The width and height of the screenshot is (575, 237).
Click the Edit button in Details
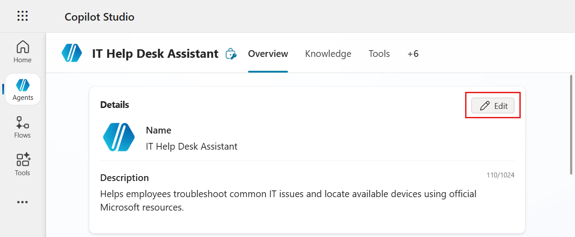click(493, 106)
